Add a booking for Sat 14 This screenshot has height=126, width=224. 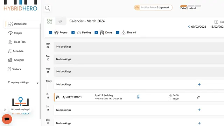(x=199, y=110)
